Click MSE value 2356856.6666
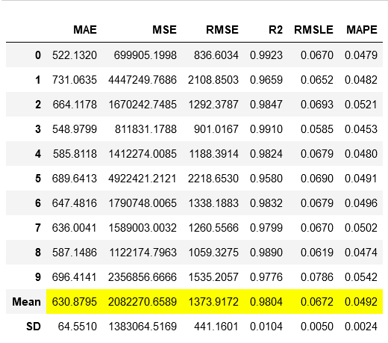This screenshot has height=343, width=388. pyautogui.click(x=143, y=277)
